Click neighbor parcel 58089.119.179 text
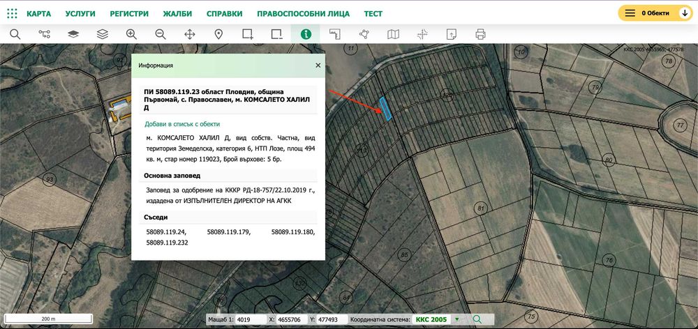This screenshot has width=698, height=329. (x=229, y=232)
